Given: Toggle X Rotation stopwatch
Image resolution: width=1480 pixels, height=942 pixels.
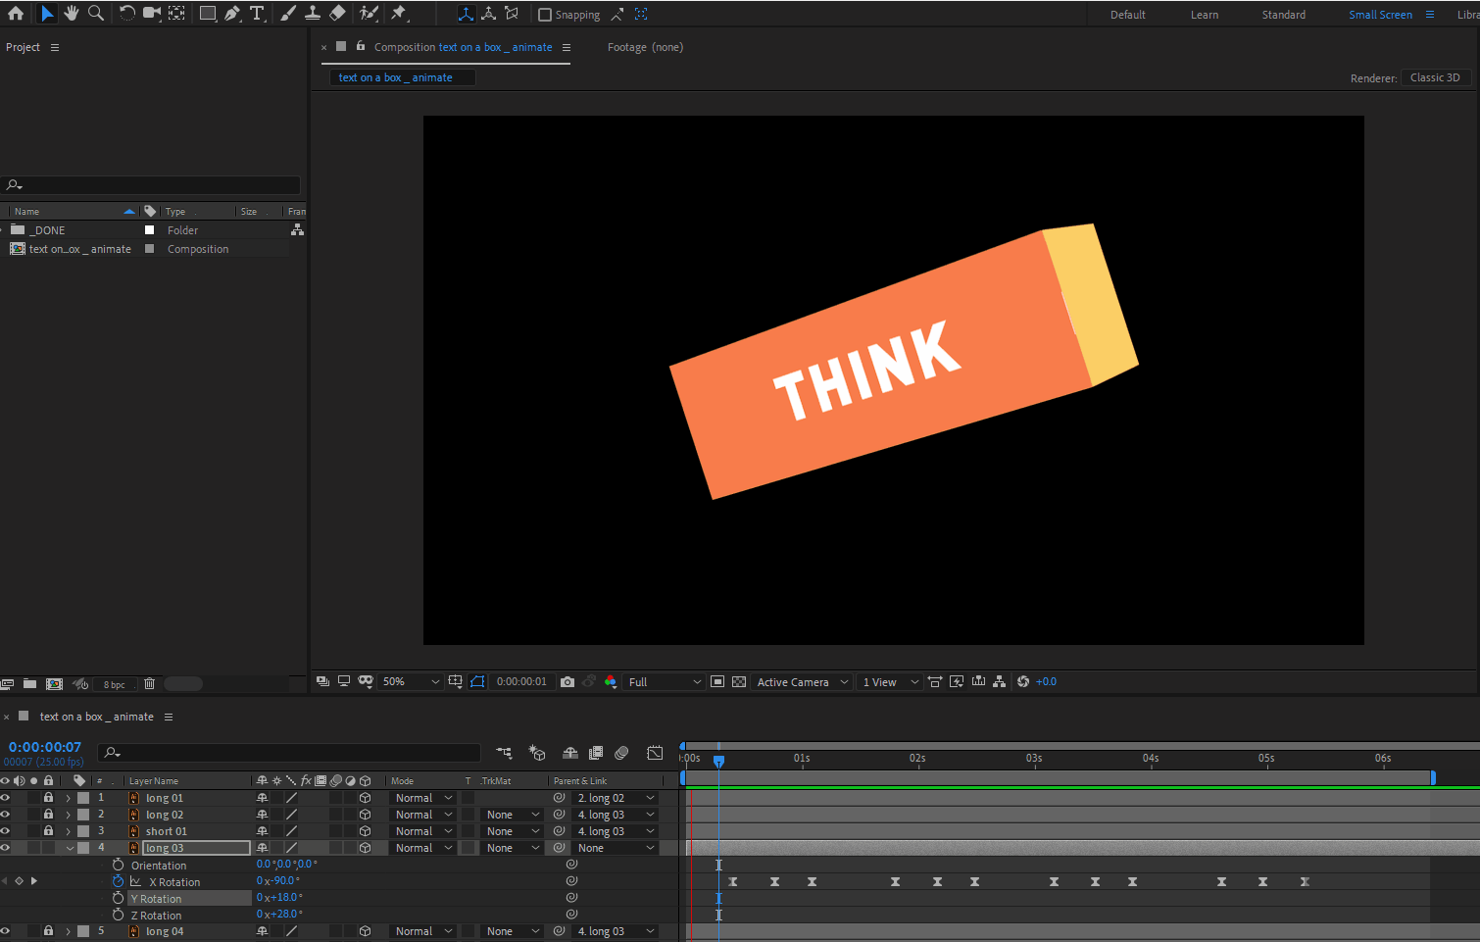Looking at the screenshot, I should point(118,881).
